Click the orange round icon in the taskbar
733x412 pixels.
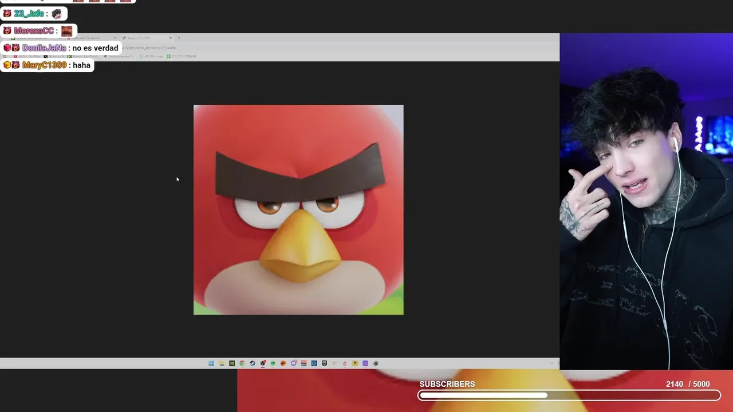coord(283,363)
